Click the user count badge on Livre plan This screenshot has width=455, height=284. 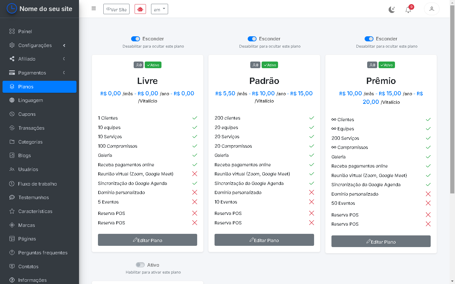pos(138,65)
